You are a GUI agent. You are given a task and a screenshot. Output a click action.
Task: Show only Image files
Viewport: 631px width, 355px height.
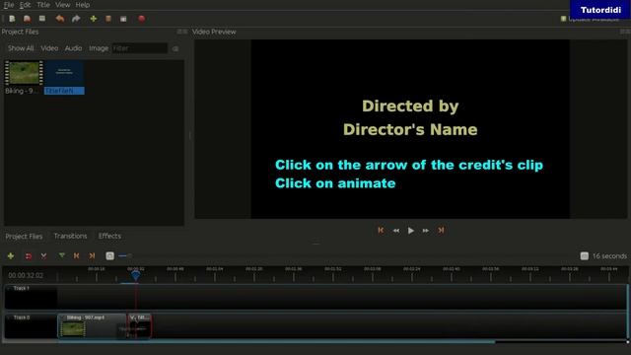click(99, 48)
